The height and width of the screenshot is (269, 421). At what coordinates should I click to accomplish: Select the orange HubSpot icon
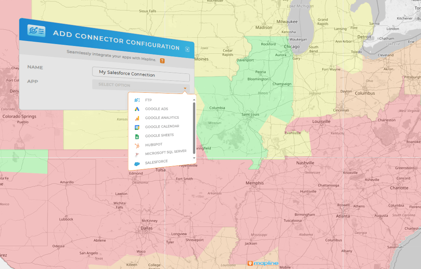(x=137, y=145)
